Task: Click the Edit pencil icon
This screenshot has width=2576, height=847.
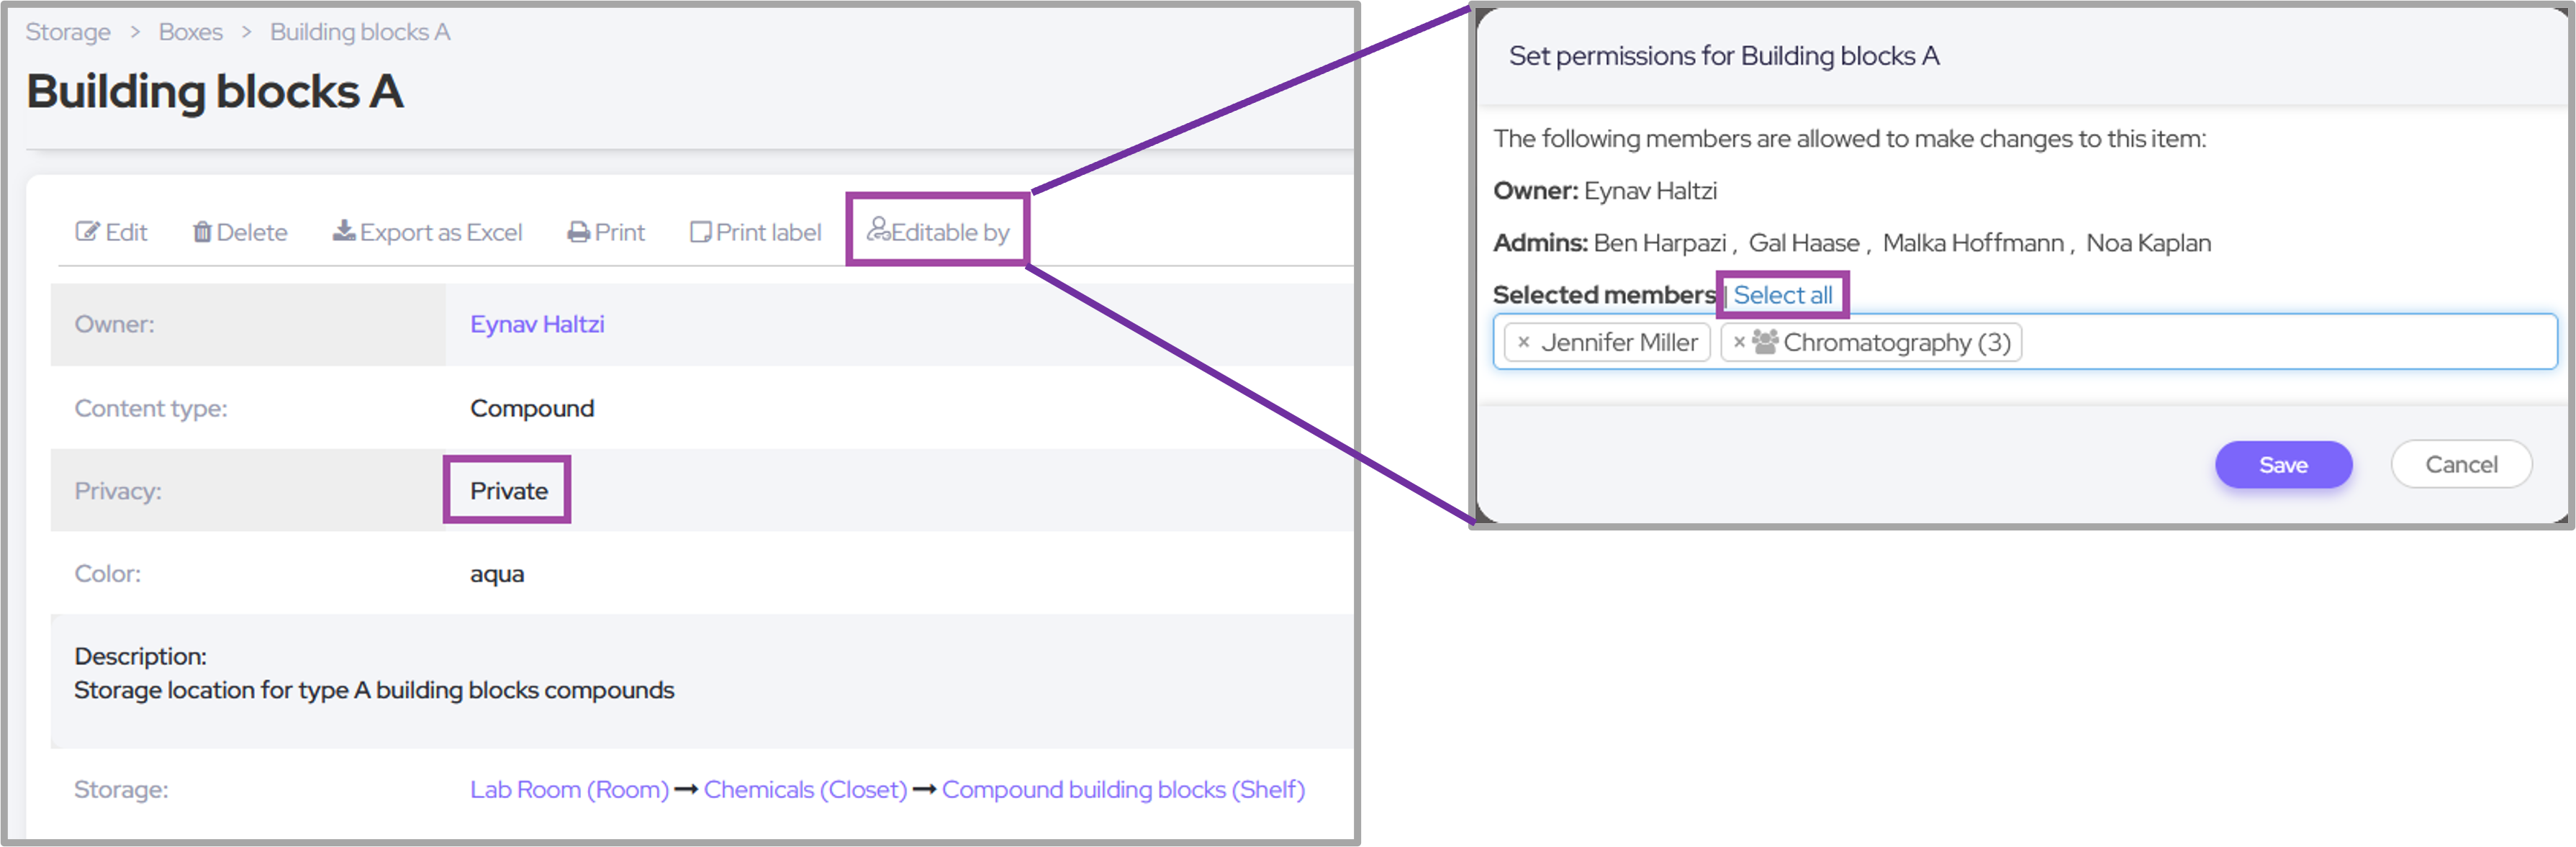Action: pyautogui.click(x=88, y=232)
